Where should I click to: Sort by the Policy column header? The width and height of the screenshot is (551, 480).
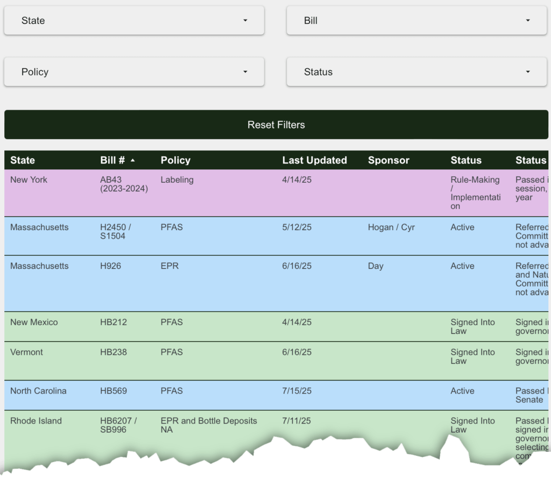175,160
